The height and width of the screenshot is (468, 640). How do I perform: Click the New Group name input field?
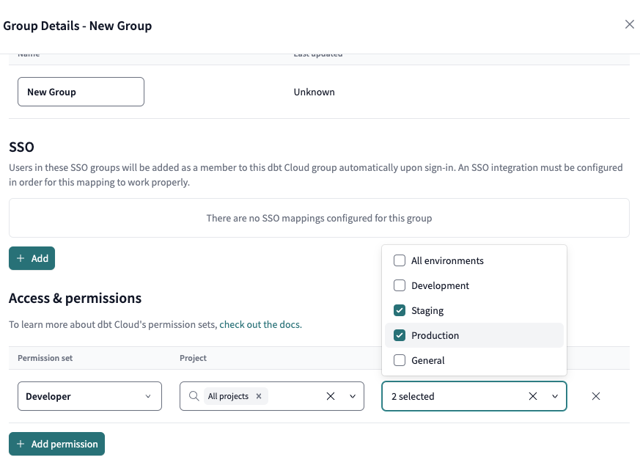pos(81,91)
